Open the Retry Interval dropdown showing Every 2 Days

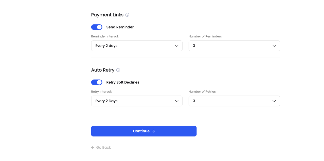coord(137,101)
